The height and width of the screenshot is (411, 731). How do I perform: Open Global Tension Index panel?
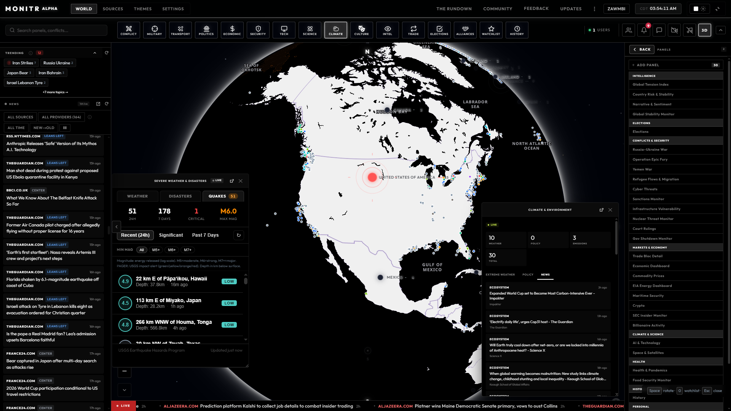676,84
